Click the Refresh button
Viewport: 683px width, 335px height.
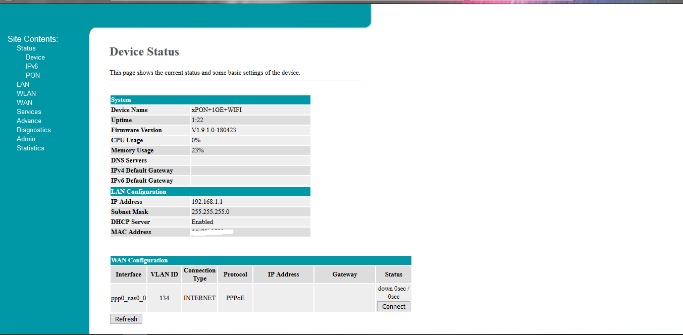[x=126, y=319]
